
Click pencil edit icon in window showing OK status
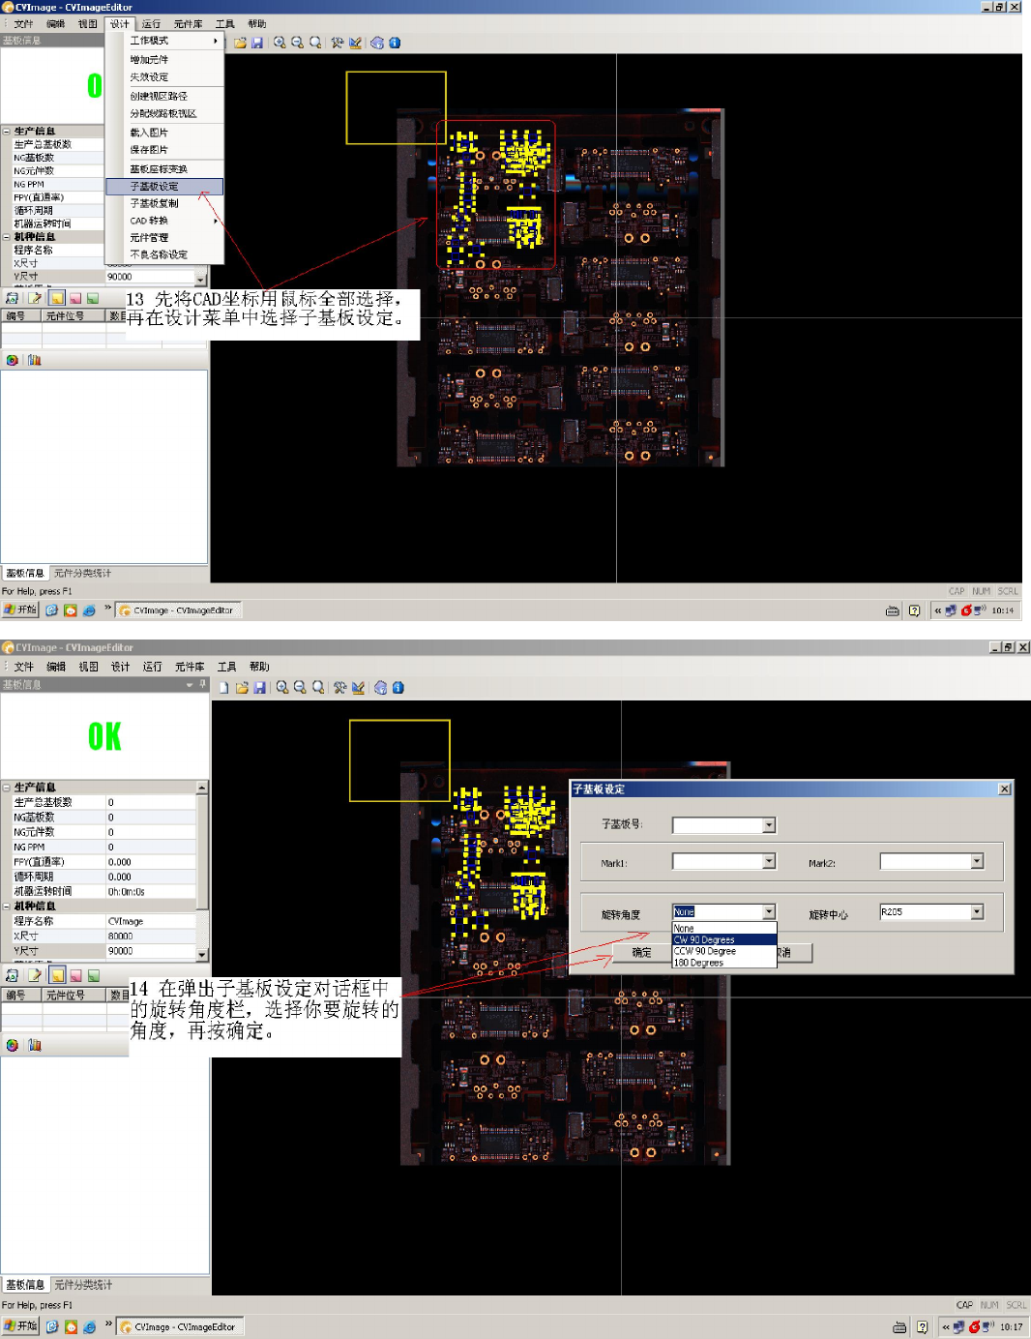(358, 688)
